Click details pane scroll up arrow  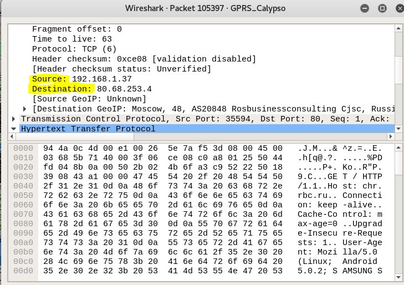(x=398, y=28)
